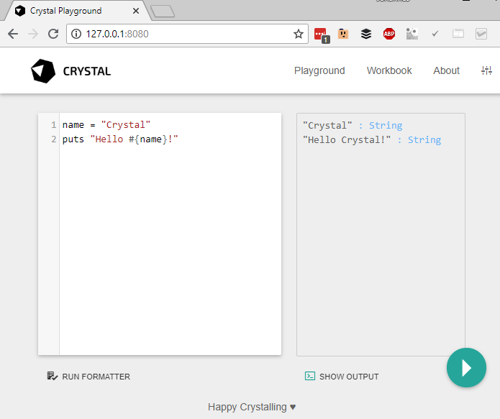Open the AdBlock Plus extension icon
This screenshot has height=419, width=500.
(x=388, y=34)
